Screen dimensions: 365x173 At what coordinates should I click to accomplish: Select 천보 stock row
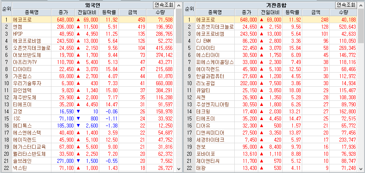(271, 147)
